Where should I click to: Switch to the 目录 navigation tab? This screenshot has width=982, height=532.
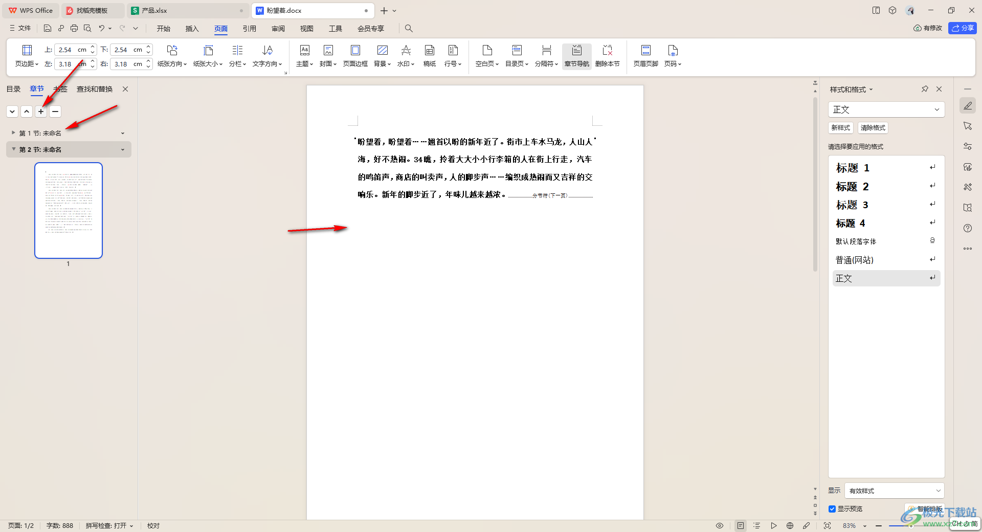(13, 89)
